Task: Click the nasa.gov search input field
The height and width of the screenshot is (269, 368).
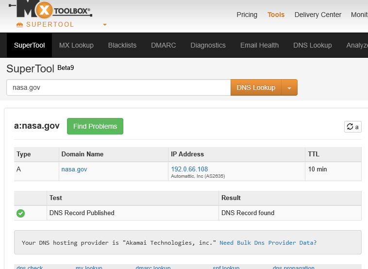Action: click(x=118, y=87)
